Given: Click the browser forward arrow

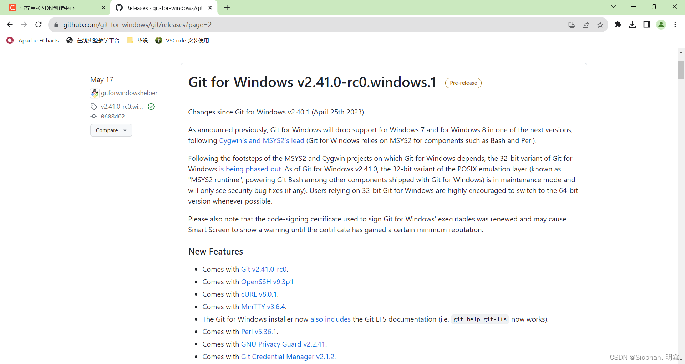Looking at the screenshot, I should pos(24,25).
